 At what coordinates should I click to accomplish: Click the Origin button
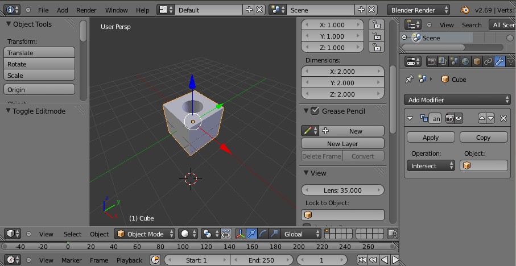[39, 89]
